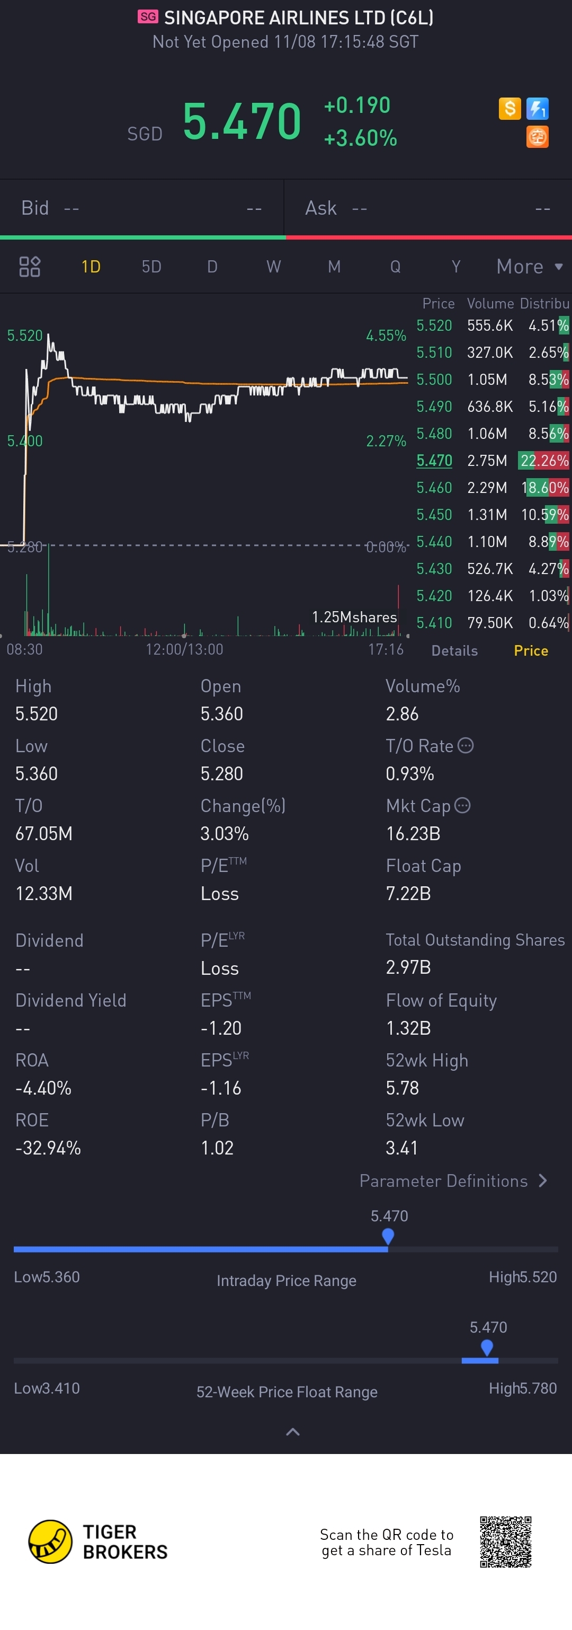Screen dimensions: 572x1630
Task: Switch to the Y yearly chart tab
Action: pos(455,267)
